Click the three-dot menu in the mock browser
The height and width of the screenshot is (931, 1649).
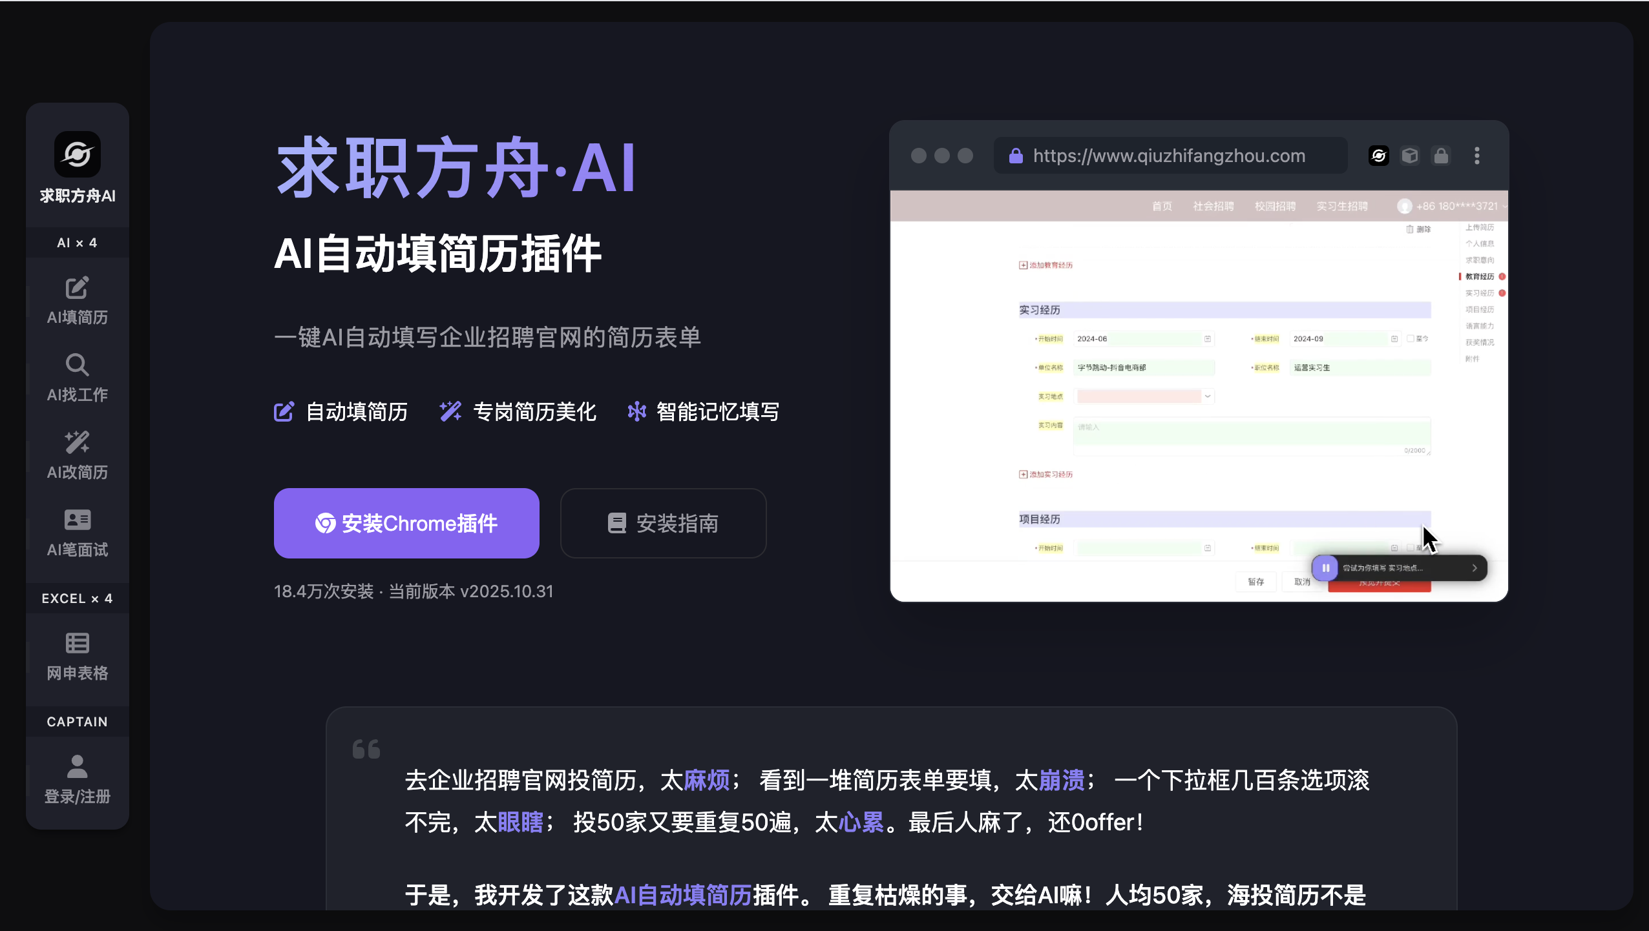[x=1476, y=156]
